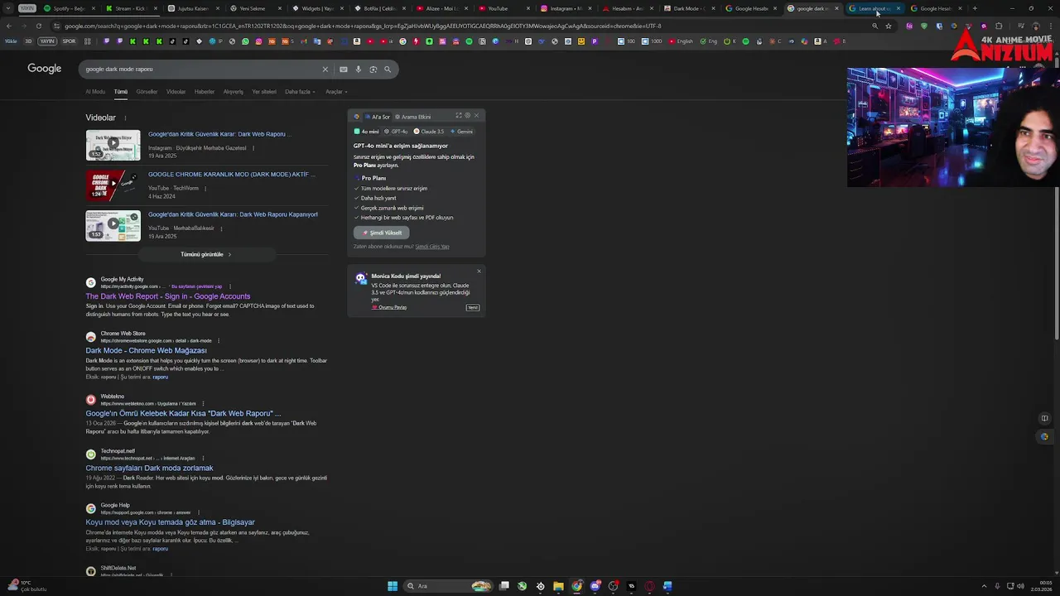Open 'Google'dan Kritik Güvenlik Karar' Instagram video link
The image size is (1060, 596).
tap(219, 134)
